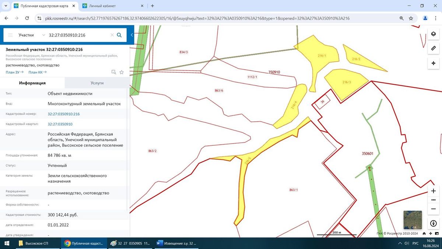
Task: Open the 32 27 0350905 taskbar window
Action: pos(130,243)
